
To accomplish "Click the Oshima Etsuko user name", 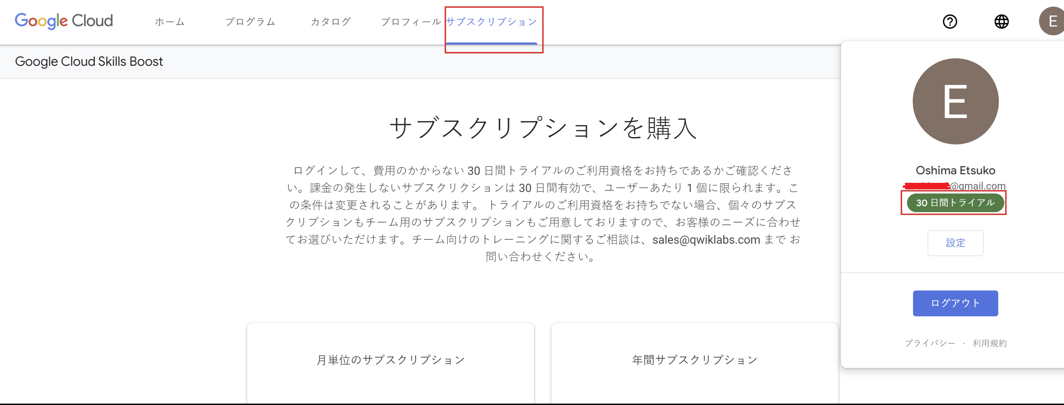I will (955, 170).
